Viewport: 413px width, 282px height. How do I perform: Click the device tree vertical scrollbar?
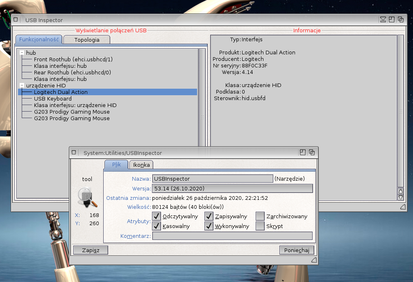point(202,97)
